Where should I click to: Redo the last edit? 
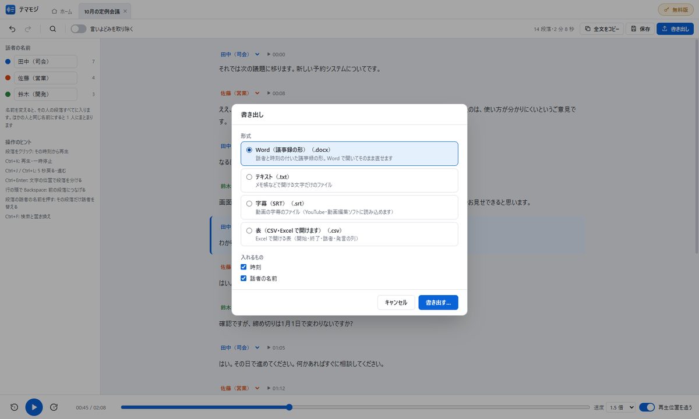(28, 29)
